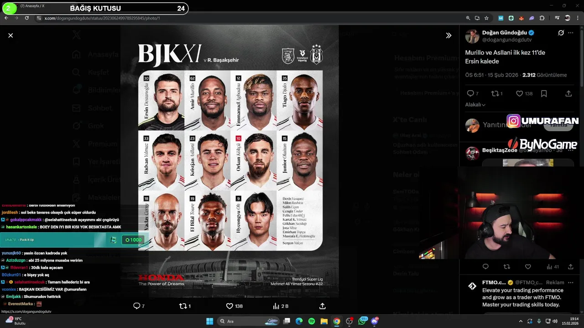Image resolution: width=584 pixels, height=328 pixels.
Task: Open the Doğan Gündoğdu profile name link
Action: [505, 33]
